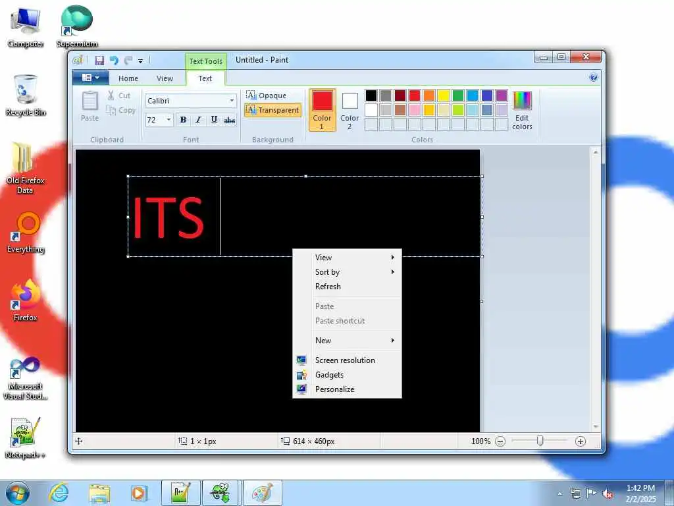This screenshot has width=674, height=506.
Task: Click the muted volume tray icon
Action: [608, 494]
